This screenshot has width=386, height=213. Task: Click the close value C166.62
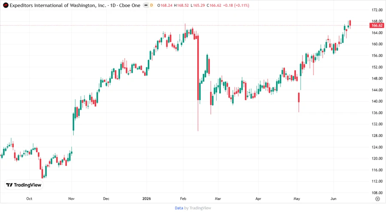pos(214,5)
